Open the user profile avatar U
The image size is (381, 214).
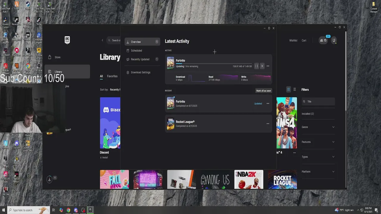[334, 40]
